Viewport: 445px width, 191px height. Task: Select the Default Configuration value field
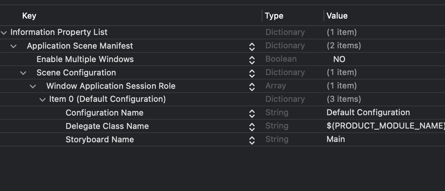pyautogui.click(x=368, y=113)
